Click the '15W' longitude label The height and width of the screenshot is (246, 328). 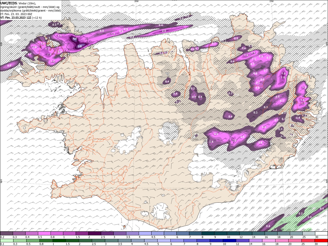tap(271, 1)
